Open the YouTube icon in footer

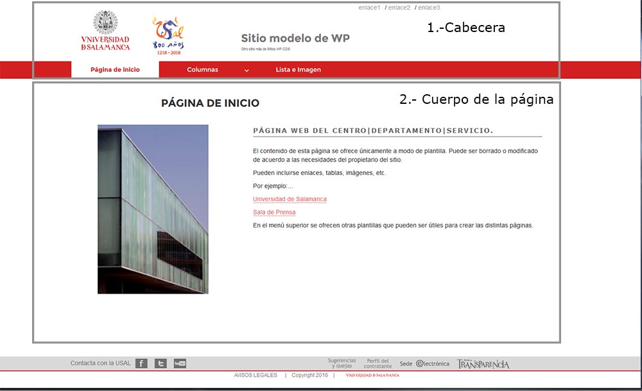tap(180, 363)
